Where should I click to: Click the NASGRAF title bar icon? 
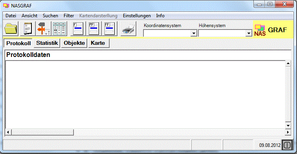click(6, 5)
